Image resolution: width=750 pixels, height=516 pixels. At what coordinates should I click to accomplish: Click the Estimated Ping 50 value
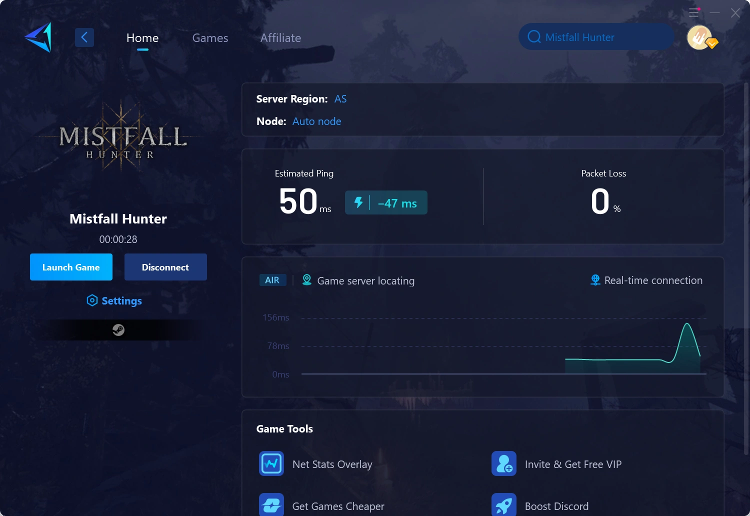tap(298, 201)
